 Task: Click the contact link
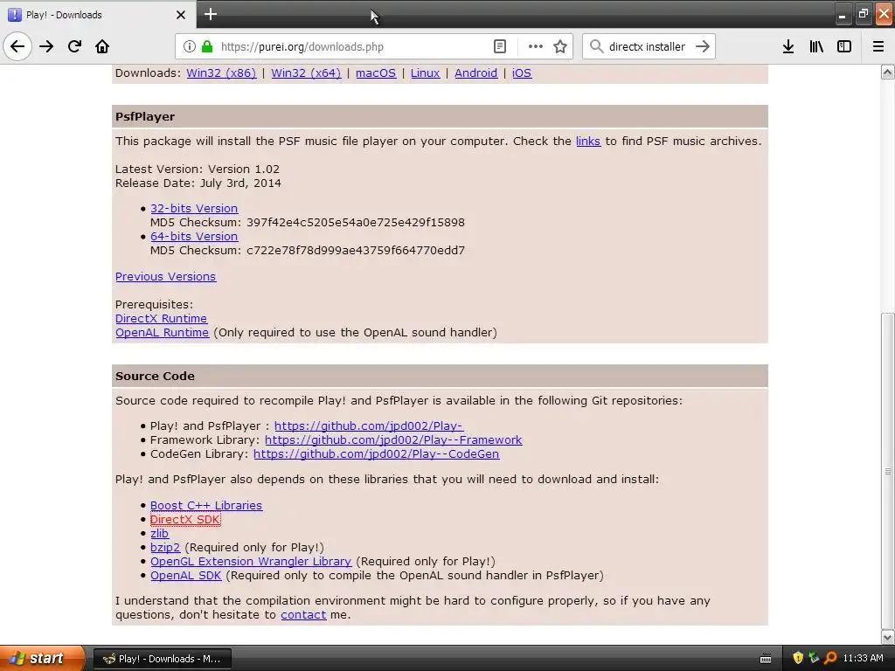303,615
